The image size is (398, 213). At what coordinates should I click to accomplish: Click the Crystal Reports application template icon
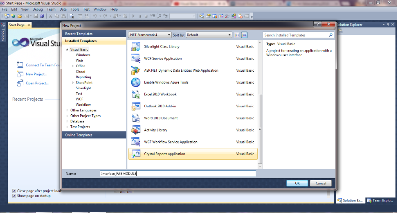point(135,154)
